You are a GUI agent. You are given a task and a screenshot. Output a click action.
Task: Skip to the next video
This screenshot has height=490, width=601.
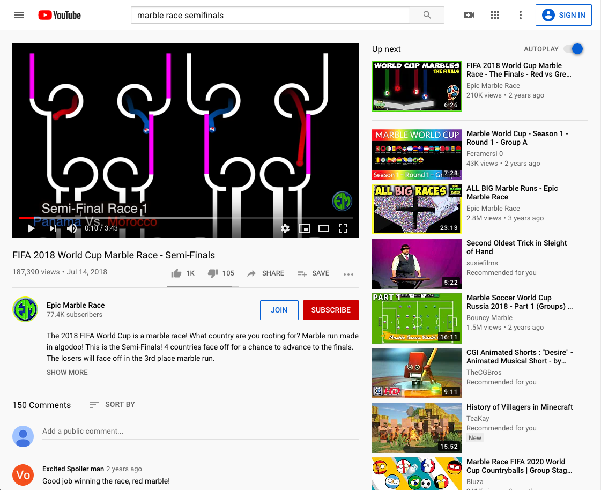53,228
